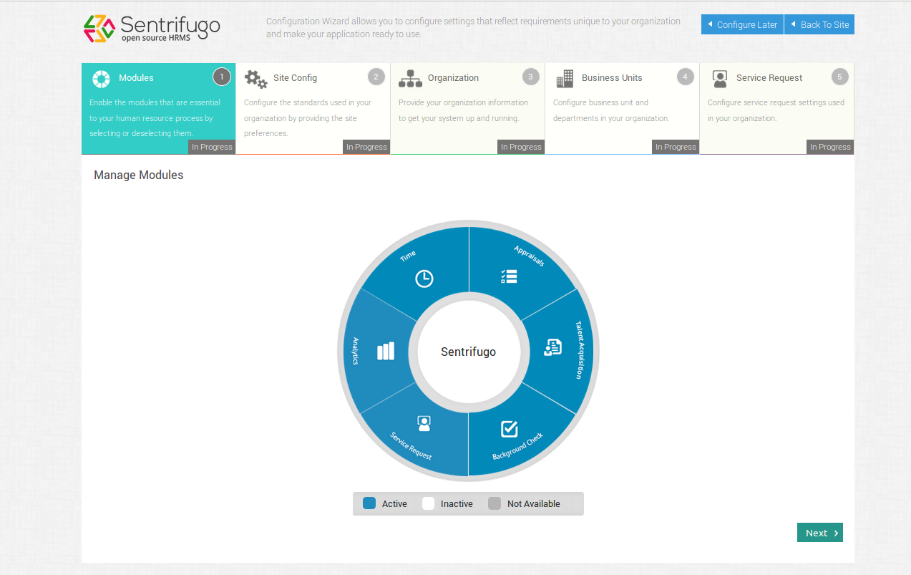Toggle the Background Check checkmark icon
The width and height of the screenshot is (911, 575).
(509, 428)
